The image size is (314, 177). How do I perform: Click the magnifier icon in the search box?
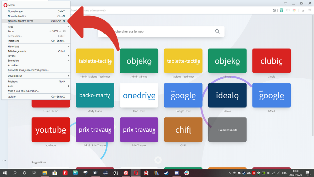click(217, 31)
